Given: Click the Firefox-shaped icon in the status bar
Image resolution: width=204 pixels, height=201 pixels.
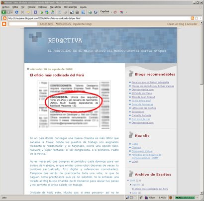Looking at the screenshot, I should 171,198.
